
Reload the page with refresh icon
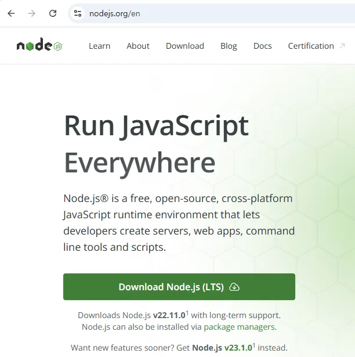click(53, 13)
